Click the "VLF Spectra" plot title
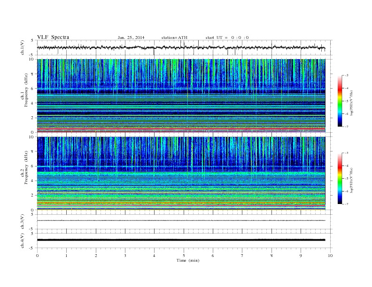This screenshot has width=372, height=287. [53, 37]
